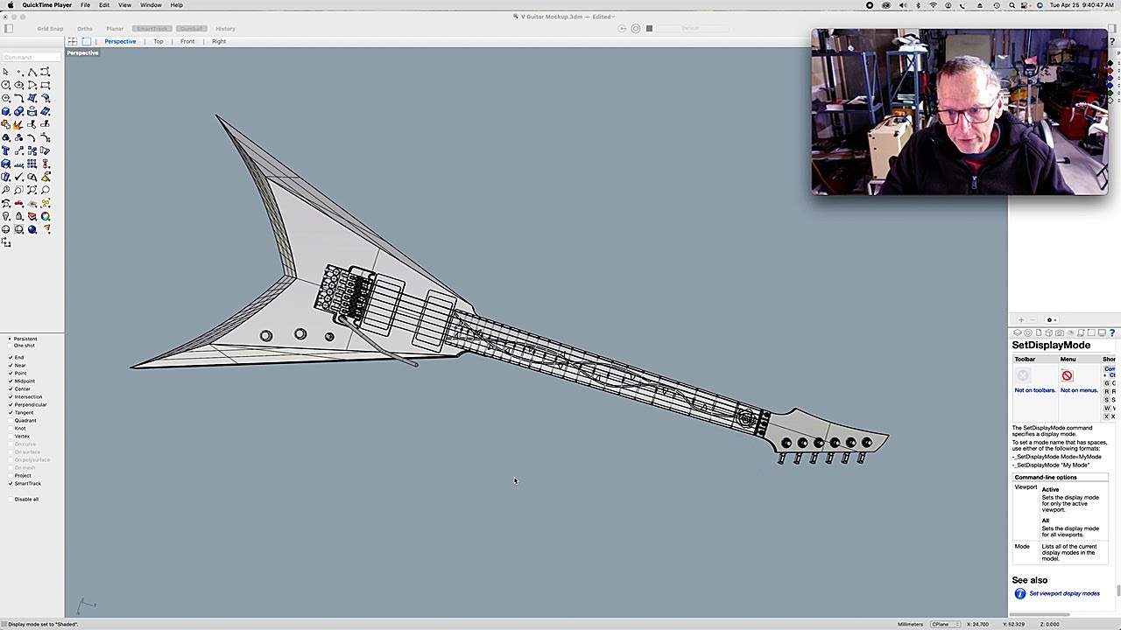The image size is (1121, 630).
Task: Choose the Polyline tool
Action: click(x=32, y=72)
